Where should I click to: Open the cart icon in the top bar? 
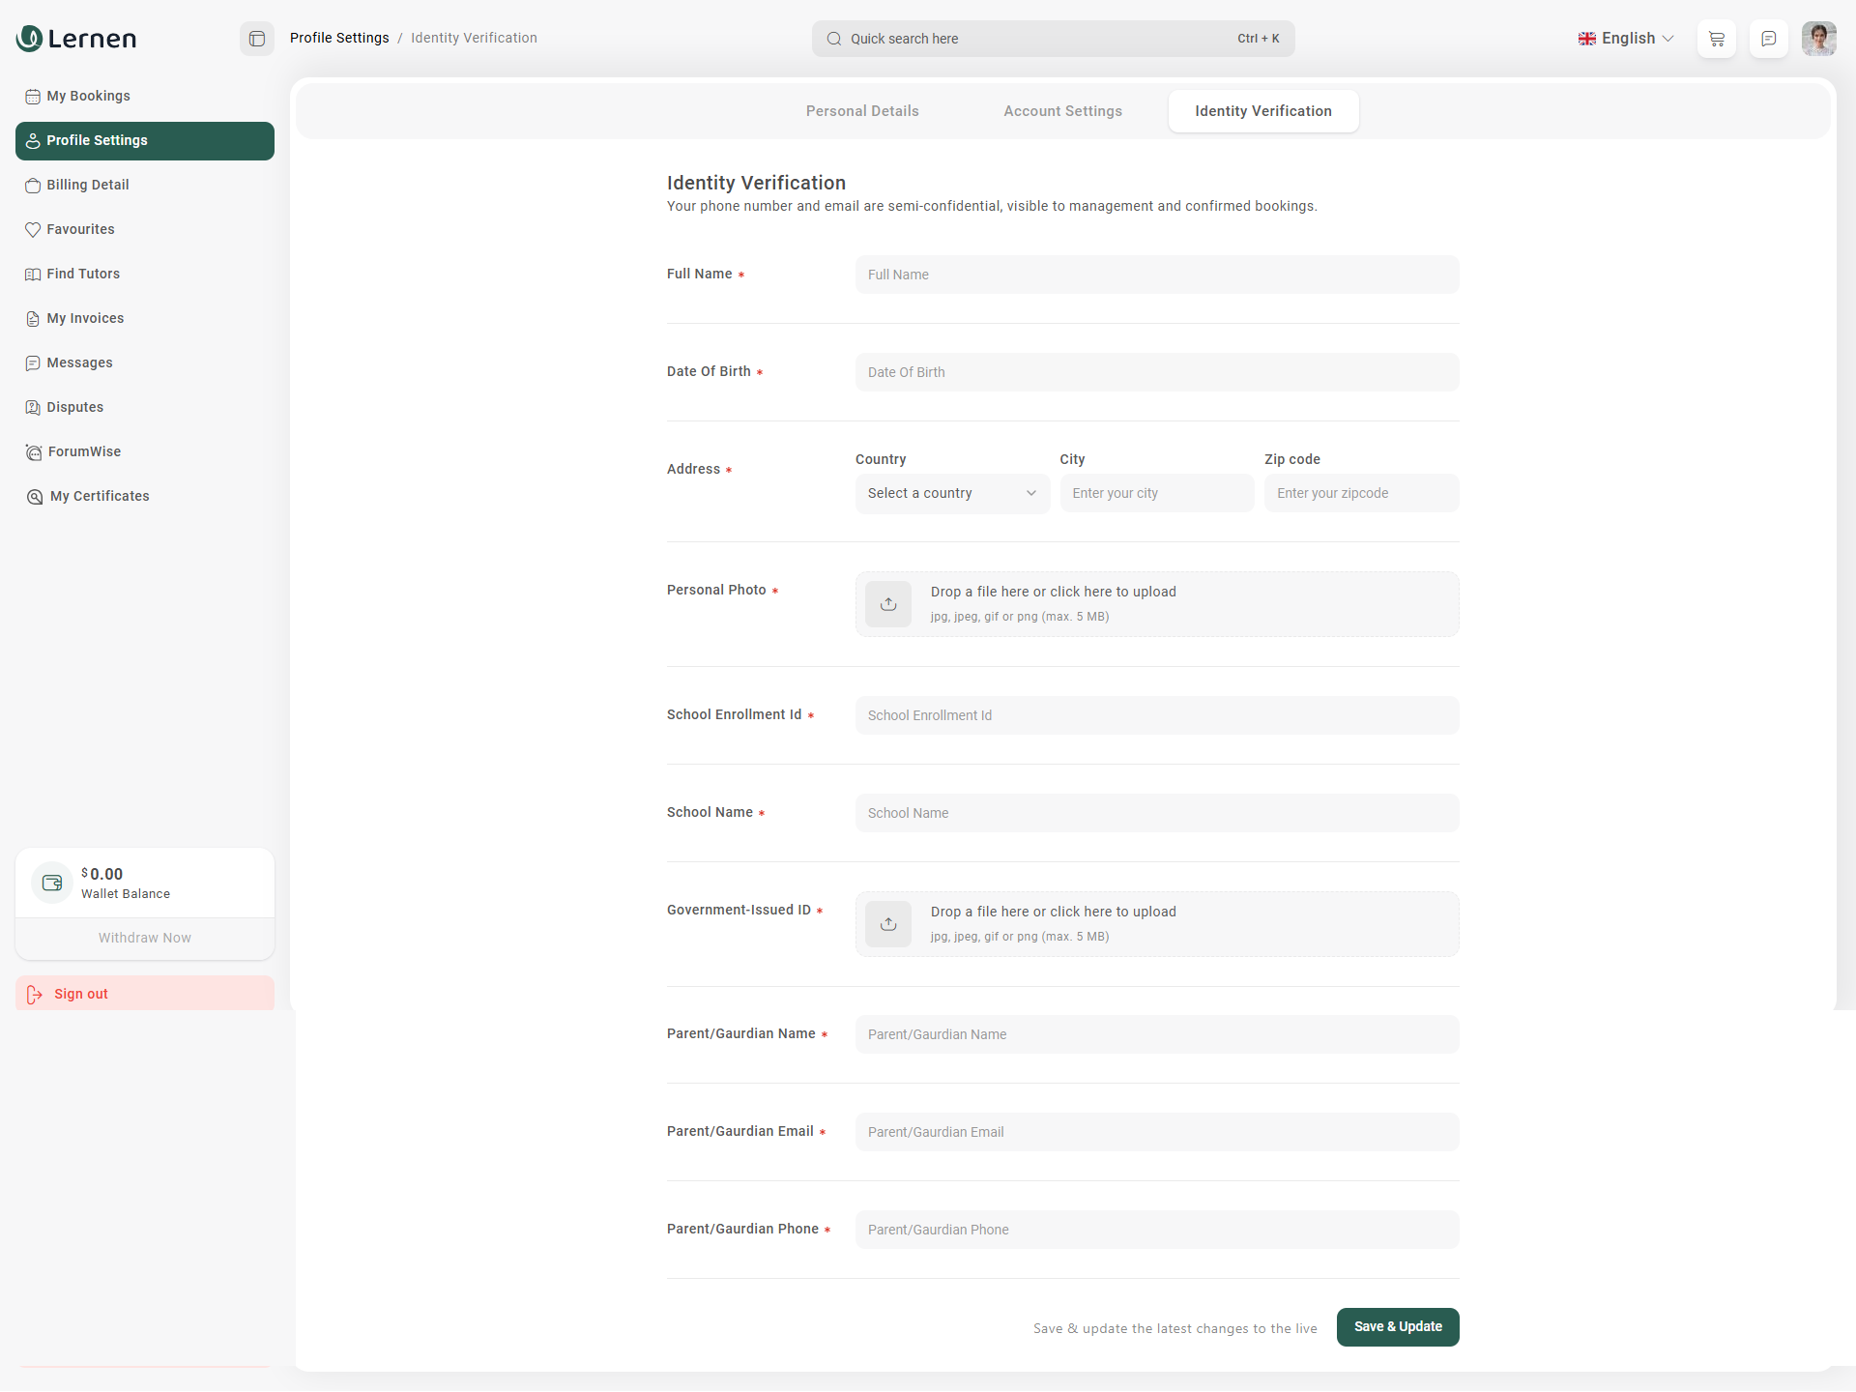(1716, 39)
